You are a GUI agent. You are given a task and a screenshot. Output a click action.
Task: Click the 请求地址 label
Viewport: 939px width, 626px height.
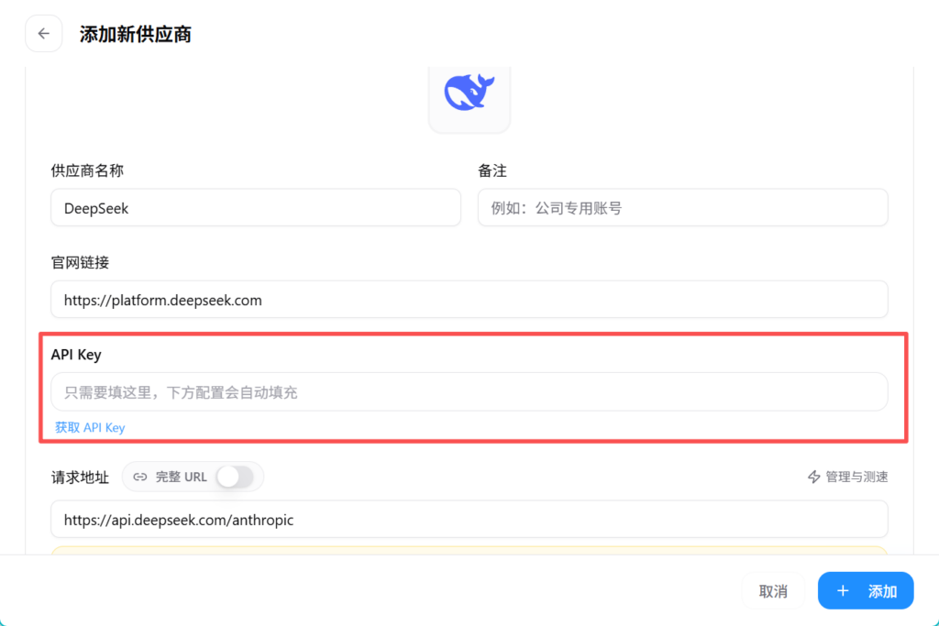[81, 477]
